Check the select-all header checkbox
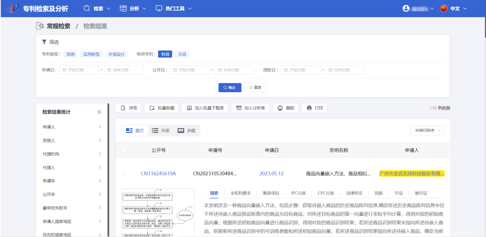The height and width of the screenshot is (237, 486). (124, 151)
